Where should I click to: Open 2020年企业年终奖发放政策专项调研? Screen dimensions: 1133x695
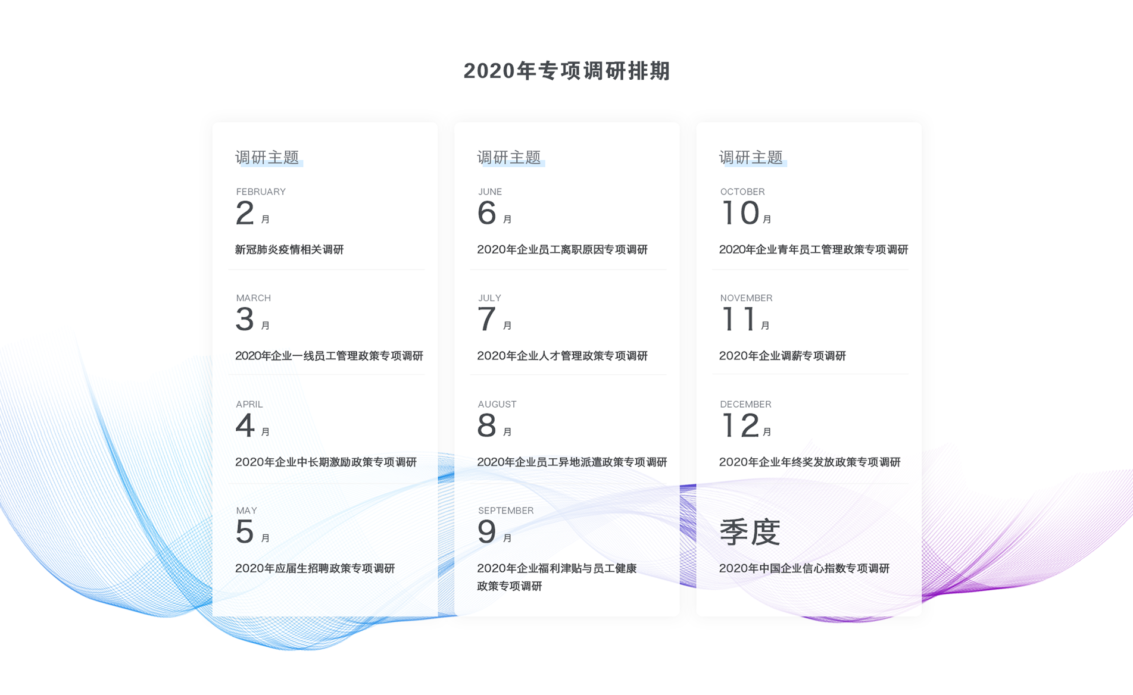(810, 462)
